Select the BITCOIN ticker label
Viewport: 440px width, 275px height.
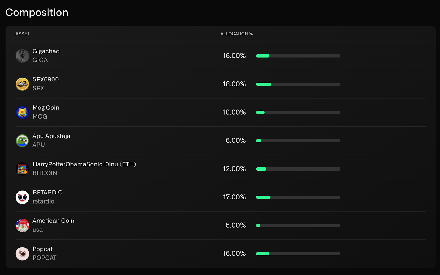(45, 173)
